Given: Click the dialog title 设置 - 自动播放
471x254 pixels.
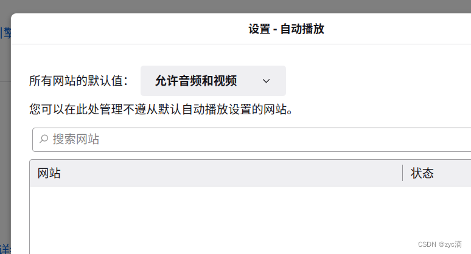Looking at the screenshot, I should tap(286, 29).
